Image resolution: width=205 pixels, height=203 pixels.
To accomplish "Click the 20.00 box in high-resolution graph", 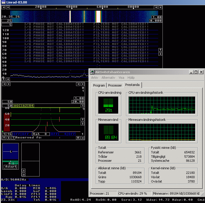I will pos(78,101).
